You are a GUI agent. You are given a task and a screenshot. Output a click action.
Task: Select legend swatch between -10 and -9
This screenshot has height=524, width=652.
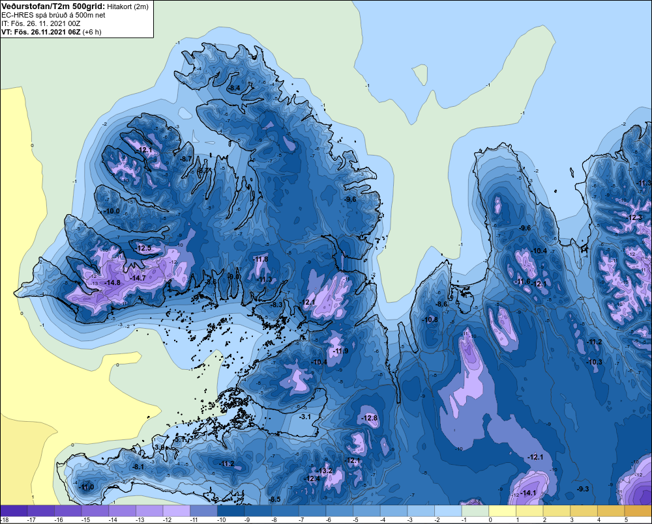point(231,511)
